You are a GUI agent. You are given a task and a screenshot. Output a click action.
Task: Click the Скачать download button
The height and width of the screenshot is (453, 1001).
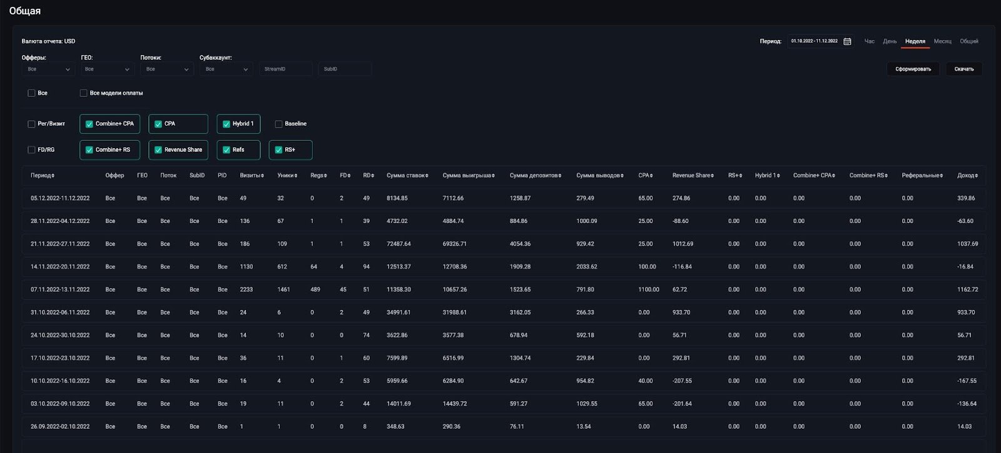(x=964, y=69)
